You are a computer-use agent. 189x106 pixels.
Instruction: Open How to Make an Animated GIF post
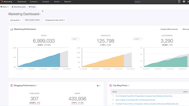(135, 100)
